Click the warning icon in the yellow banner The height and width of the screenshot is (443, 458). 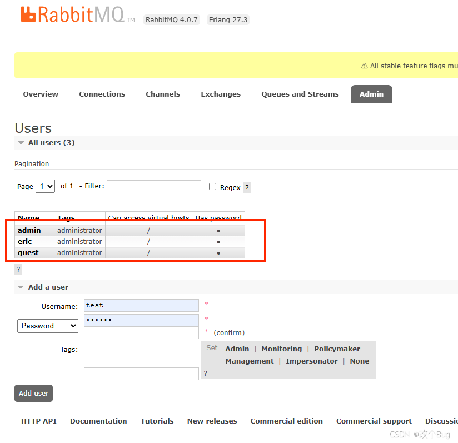pos(364,66)
